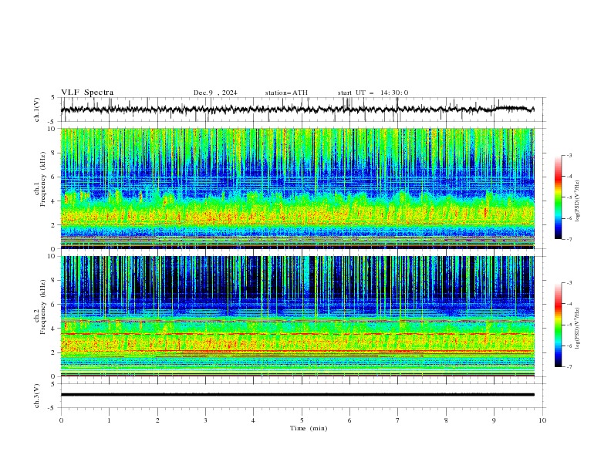The image size is (611, 472).
Task: Click the ch.3 flat voltage trace panel
Action: [303, 396]
